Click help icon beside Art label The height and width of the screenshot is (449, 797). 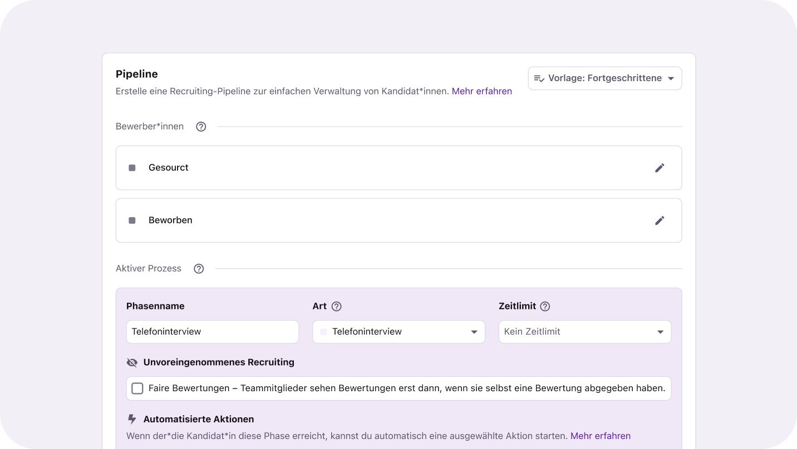pyautogui.click(x=336, y=306)
